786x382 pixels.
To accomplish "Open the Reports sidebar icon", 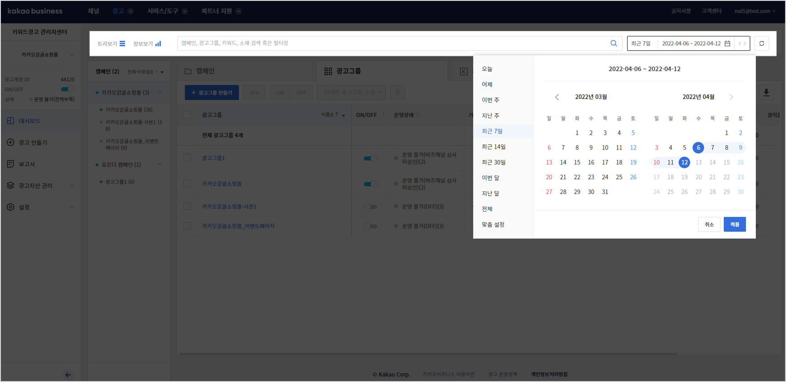I will [10, 164].
